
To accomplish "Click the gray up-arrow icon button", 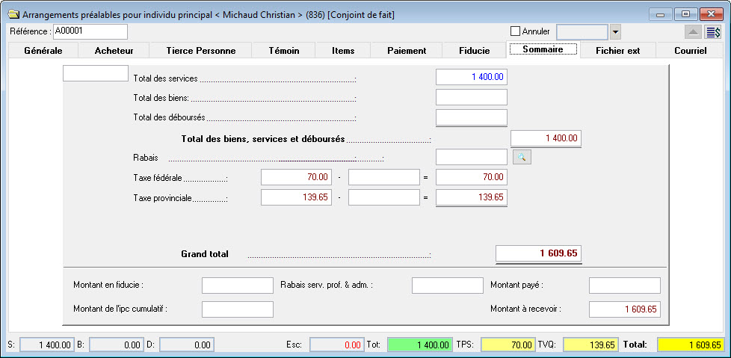I will (x=693, y=31).
